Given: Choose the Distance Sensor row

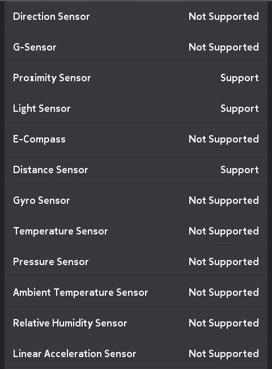Looking at the screenshot, I should (x=136, y=169).
